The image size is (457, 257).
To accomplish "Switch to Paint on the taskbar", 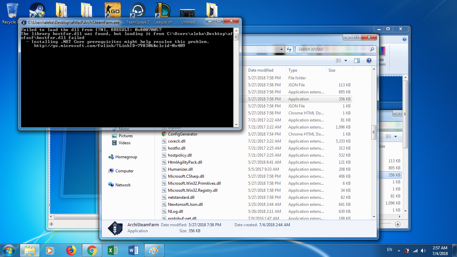I will coord(154,250).
